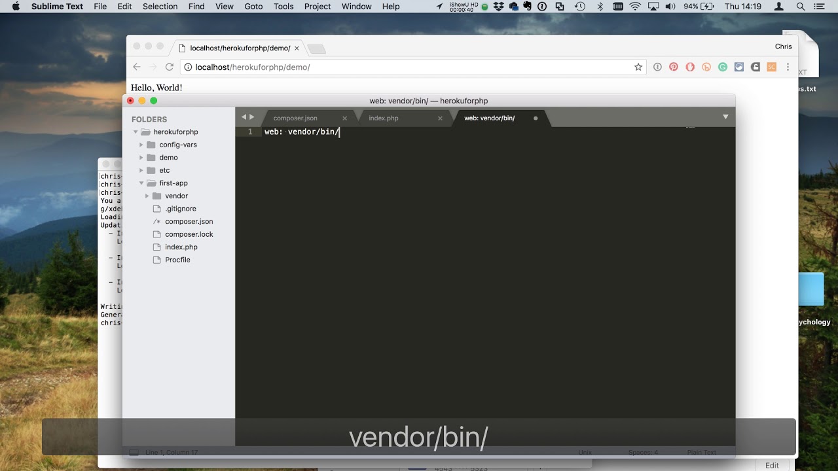Close the localhost Chrome tab
838x471 pixels.
pos(297,48)
